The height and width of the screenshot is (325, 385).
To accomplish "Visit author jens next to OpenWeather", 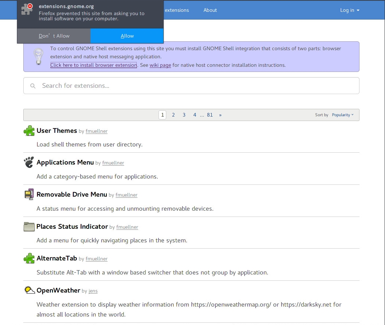I will click(93, 291).
